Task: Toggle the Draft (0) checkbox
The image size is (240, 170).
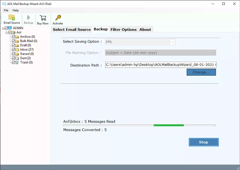Action: pos(14,45)
